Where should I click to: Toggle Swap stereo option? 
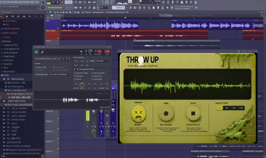coord(97,79)
